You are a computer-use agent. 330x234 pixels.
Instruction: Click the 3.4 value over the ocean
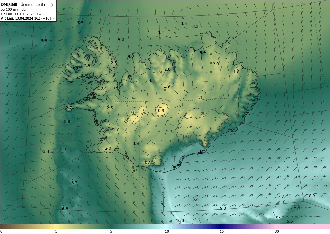click(x=46, y=151)
